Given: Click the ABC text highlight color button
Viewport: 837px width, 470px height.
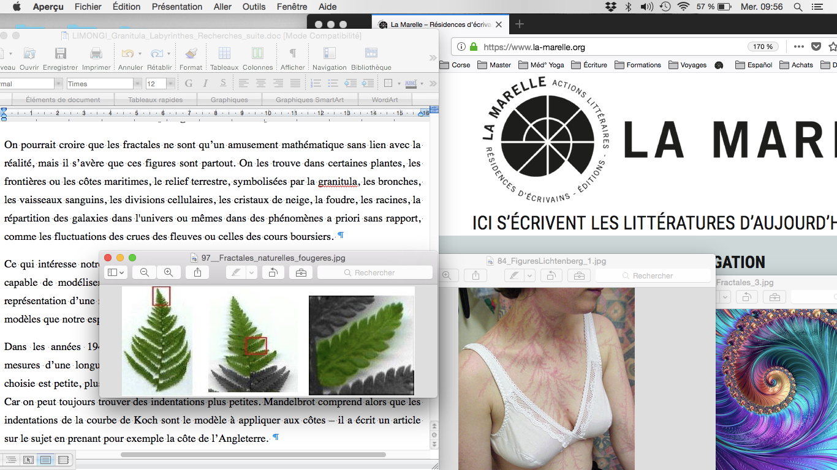Looking at the screenshot, I should [x=411, y=84].
